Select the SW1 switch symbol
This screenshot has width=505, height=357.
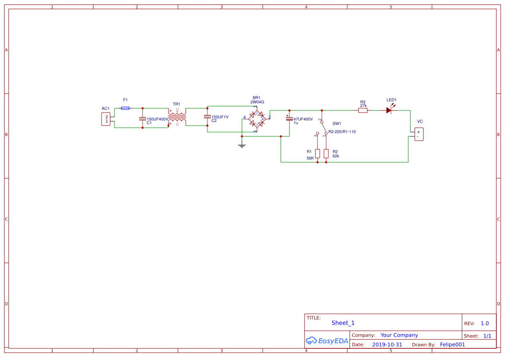point(322,127)
